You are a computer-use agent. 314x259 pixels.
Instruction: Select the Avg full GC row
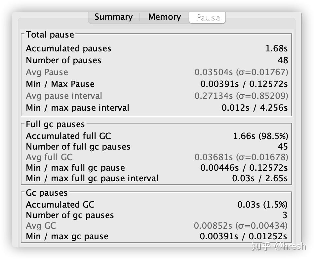pyautogui.click(x=157, y=157)
